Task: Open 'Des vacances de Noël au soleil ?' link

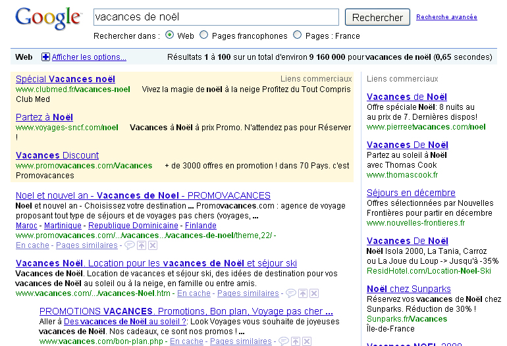Action: tap(125, 322)
